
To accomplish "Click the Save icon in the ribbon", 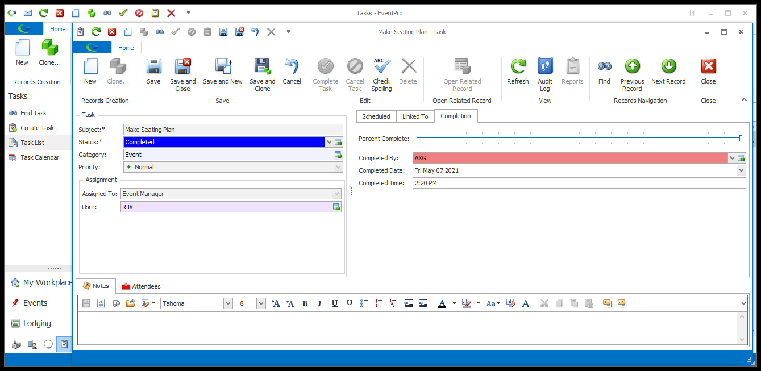I will [153, 66].
